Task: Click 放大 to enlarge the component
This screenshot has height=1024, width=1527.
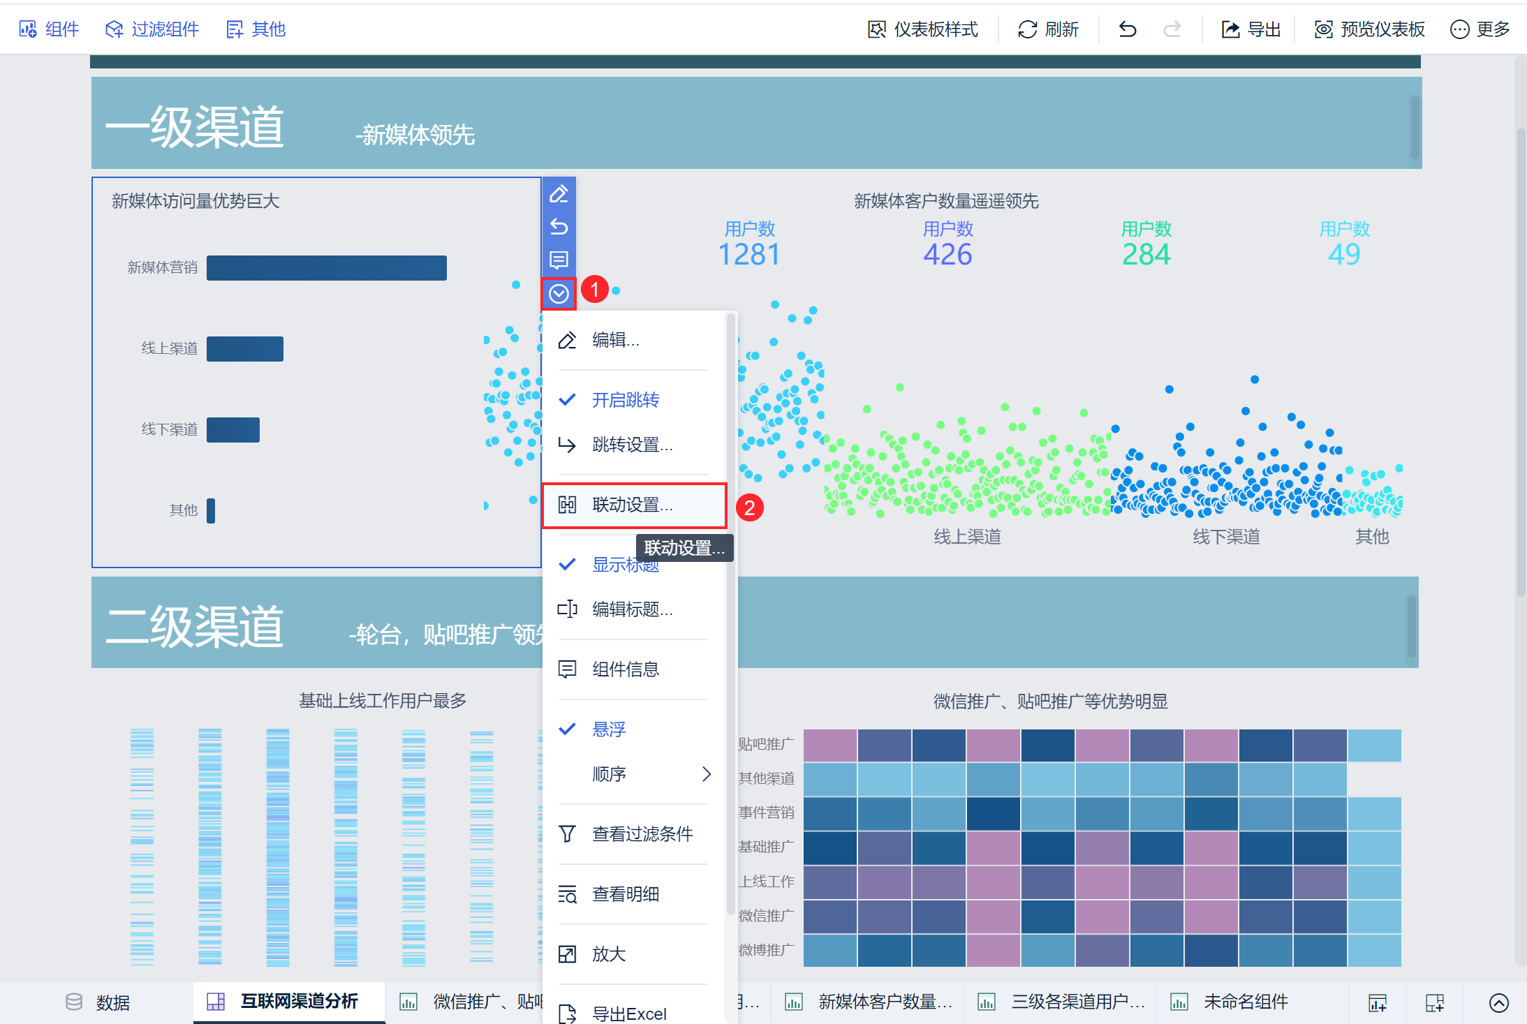Action: click(x=634, y=954)
